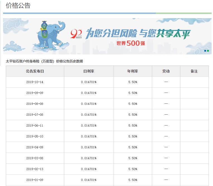This screenshot has height=186, width=213.
Task: Click the annual rate 5.50% for 2019-04-09
Action: pyautogui.click(x=133, y=147)
